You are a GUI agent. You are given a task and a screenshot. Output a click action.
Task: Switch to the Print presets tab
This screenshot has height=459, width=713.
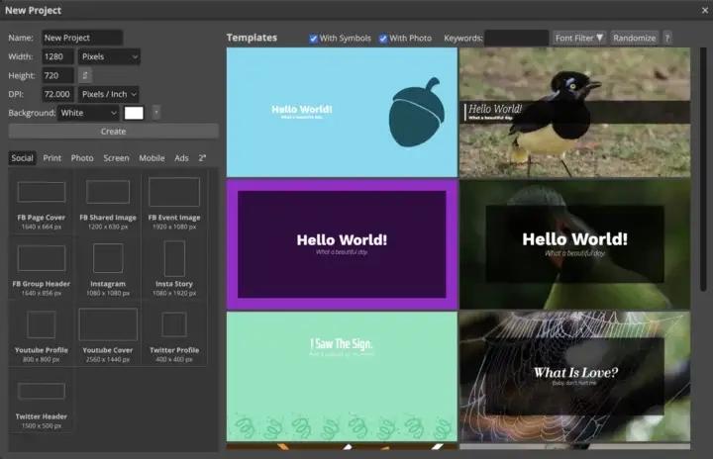51,157
